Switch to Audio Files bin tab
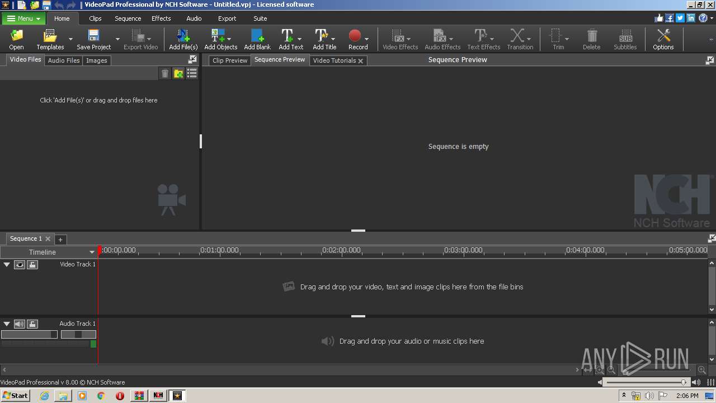Image resolution: width=716 pixels, height=403 pixels. click(x=64, y=60)
